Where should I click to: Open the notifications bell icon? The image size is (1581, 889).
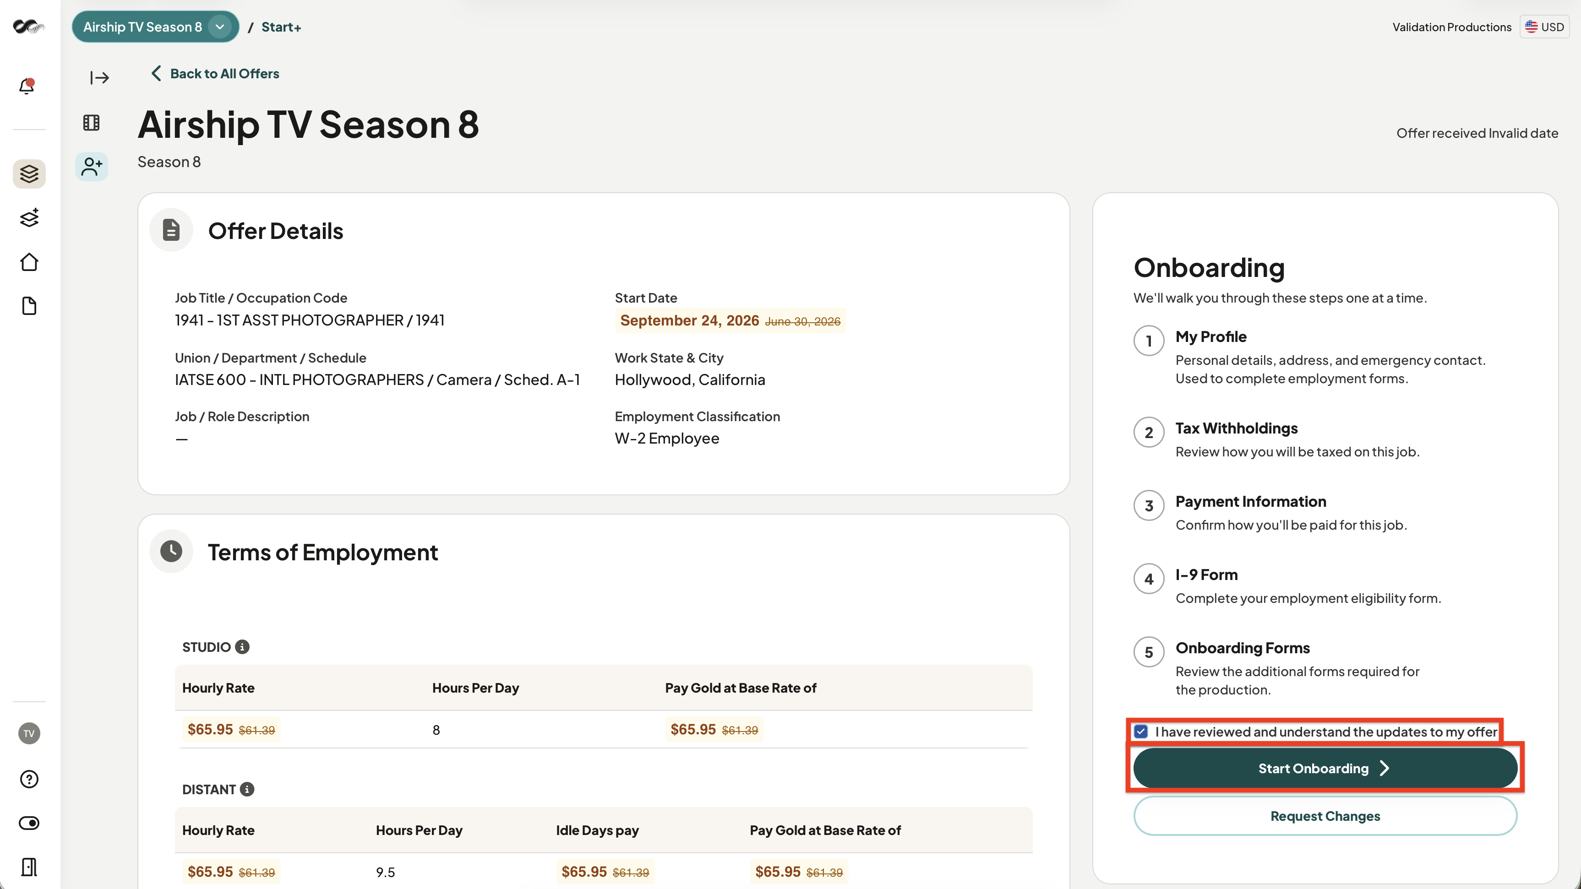(x=27, y=86)
